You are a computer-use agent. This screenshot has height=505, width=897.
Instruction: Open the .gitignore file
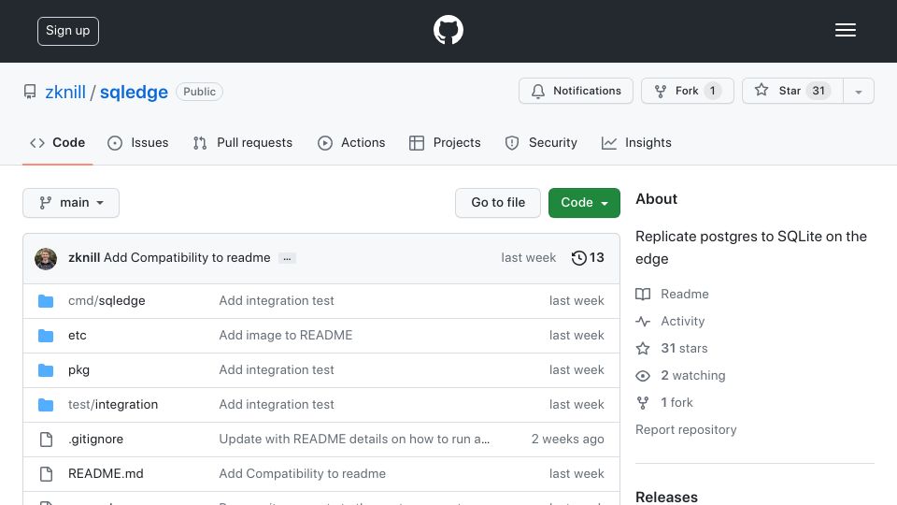[95, 440]
